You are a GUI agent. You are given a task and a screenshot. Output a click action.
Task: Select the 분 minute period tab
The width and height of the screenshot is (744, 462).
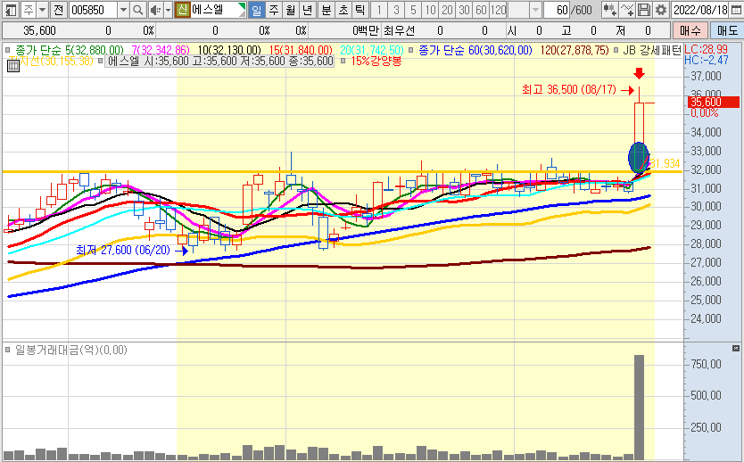(326, 10)
